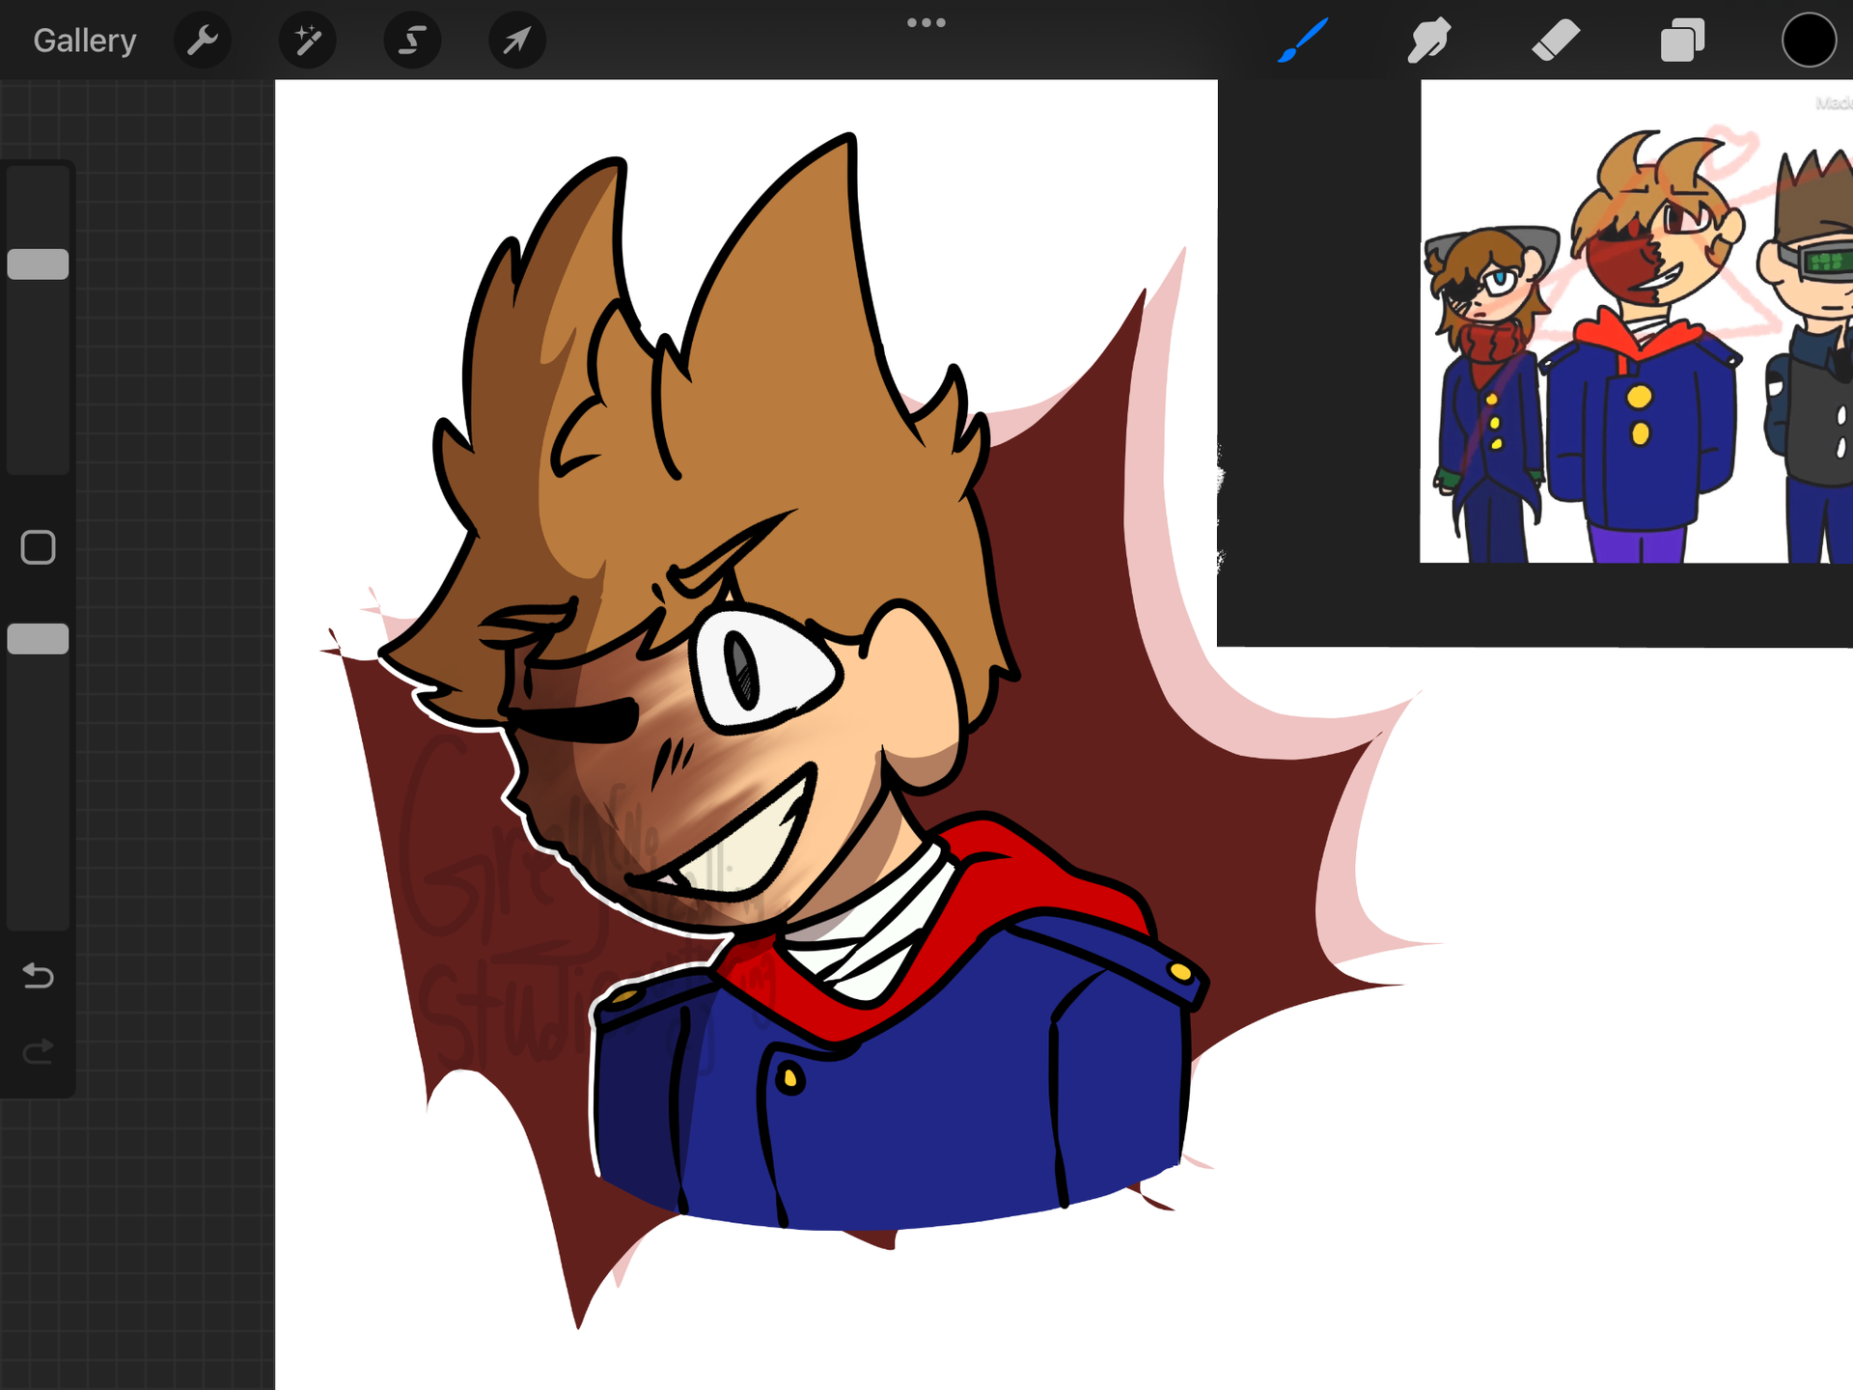Open the black active color swatch

[x=1809, y=41]
